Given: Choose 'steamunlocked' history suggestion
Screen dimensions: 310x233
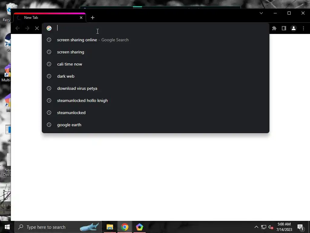Looking at the screenshot, I should [156, 113].
